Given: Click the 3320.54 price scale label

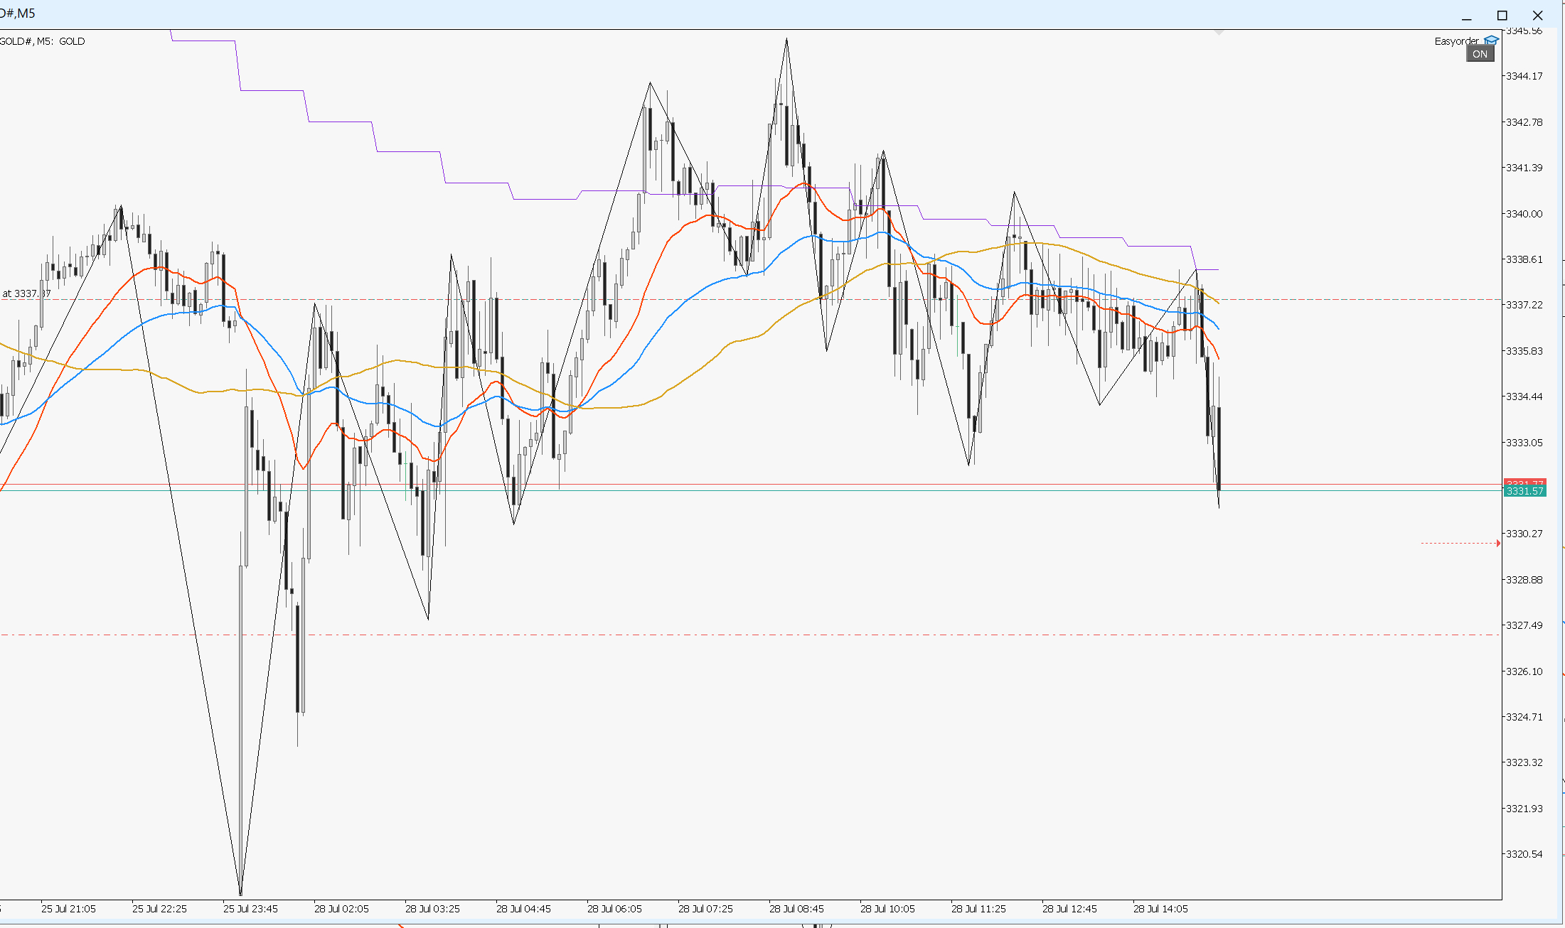Looking at the screenshot, I should (1524, 854).
